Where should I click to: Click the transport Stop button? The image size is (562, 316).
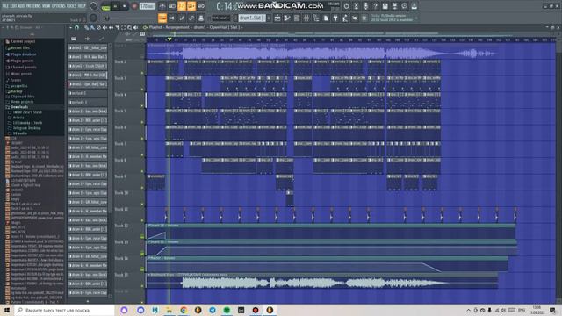coord(125,6)
